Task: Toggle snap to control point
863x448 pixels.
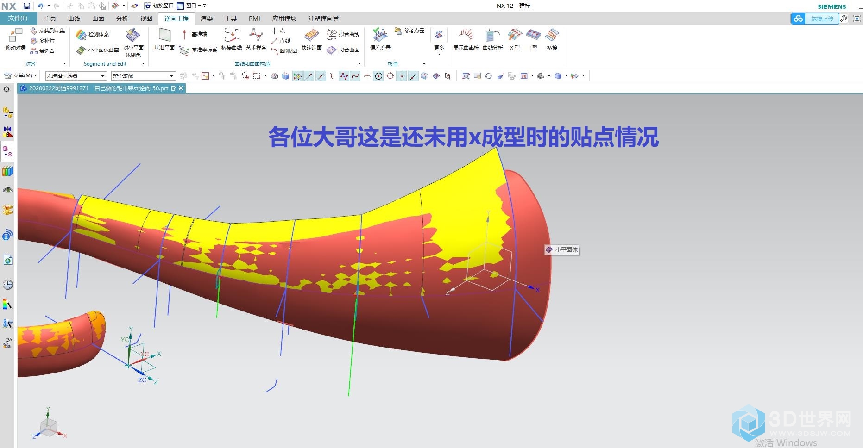Action: [332, 76]
